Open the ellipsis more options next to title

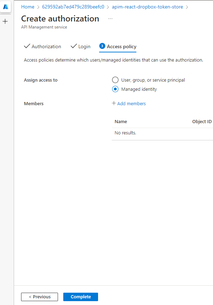point(110,19)
